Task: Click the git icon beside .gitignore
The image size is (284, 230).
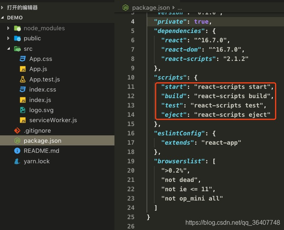Action: coord(17,130)
